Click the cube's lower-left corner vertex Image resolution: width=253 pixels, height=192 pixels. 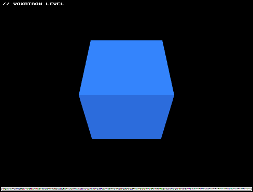click(x=92, y=139)
